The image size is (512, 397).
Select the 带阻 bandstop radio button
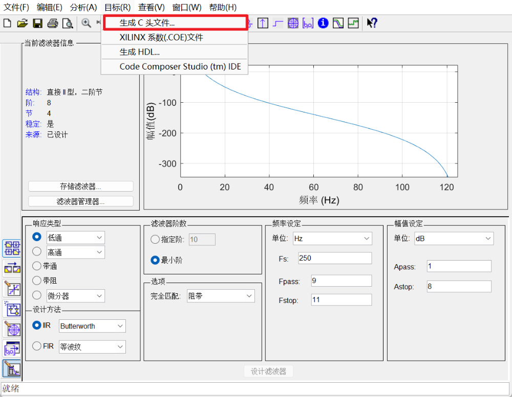pyautogui.click(x=37, y=281)
